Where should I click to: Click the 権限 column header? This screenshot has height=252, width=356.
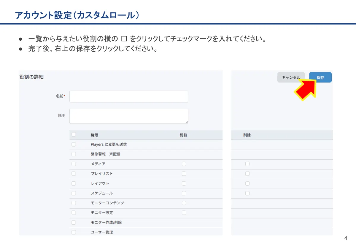(x=94, y=135)
